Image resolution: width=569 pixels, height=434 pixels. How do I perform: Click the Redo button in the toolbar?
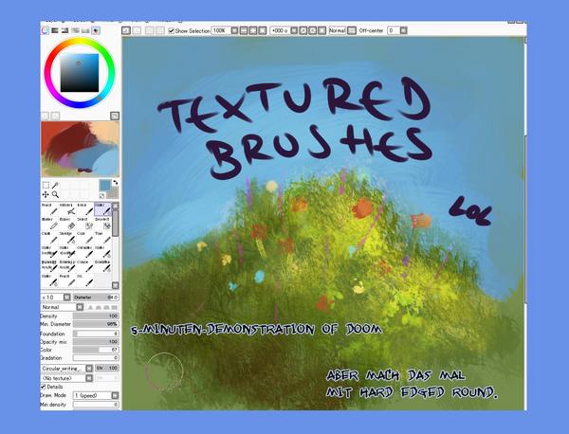click(137, 30)
